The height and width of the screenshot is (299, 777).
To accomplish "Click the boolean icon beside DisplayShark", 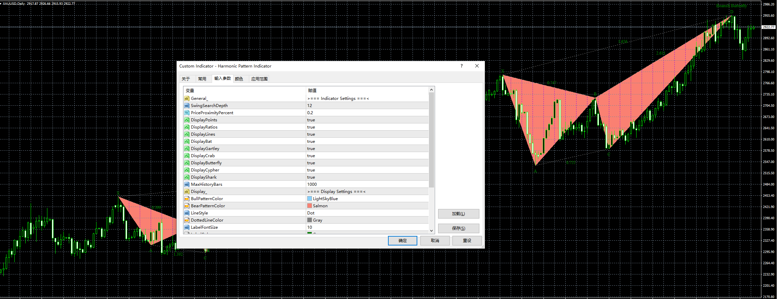I will [186, 177].
